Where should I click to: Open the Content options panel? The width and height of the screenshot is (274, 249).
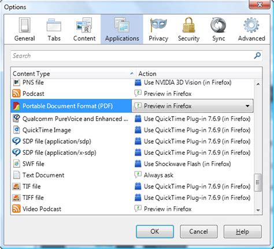point(84,29)
